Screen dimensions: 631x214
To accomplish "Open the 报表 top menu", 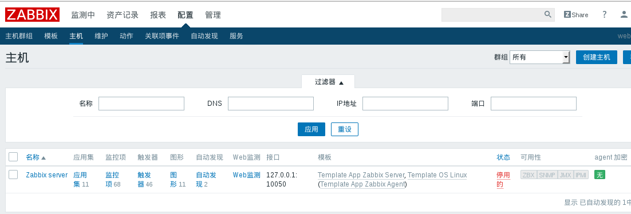I will [x=158, y=15].
